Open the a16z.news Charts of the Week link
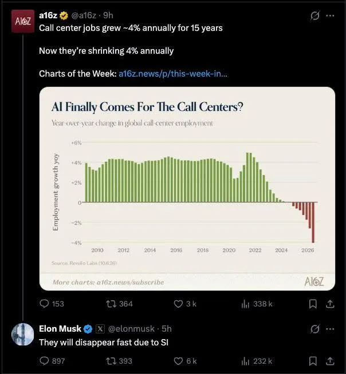 [173, 73]
